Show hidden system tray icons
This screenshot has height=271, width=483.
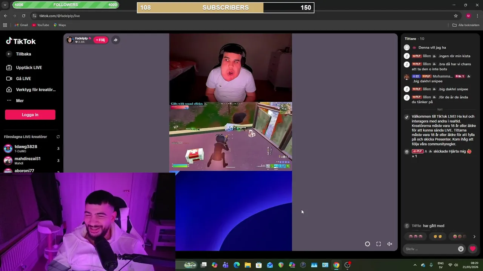pyautogui.click(x=415, y=265)
